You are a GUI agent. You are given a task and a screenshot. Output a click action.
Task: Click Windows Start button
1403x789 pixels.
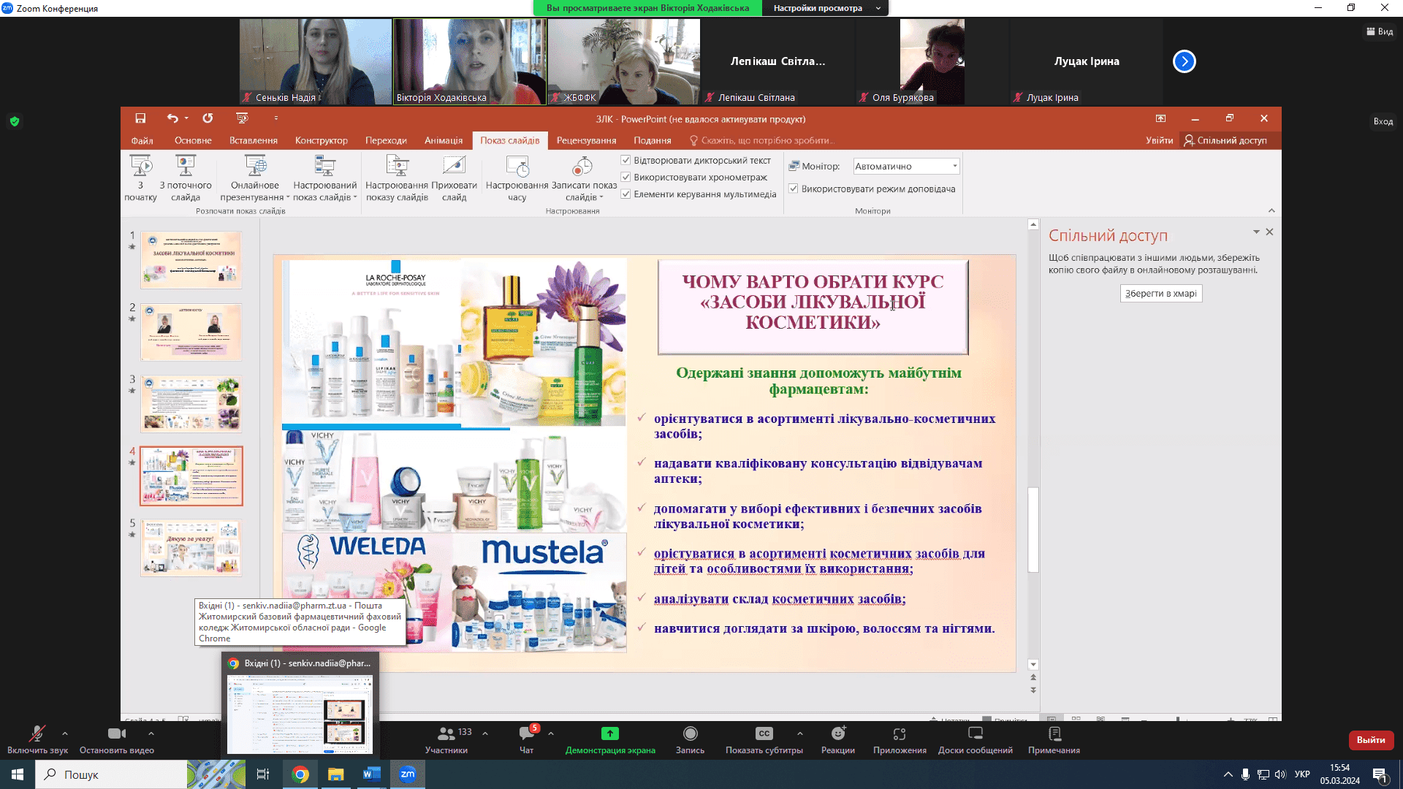pos(18,774)
